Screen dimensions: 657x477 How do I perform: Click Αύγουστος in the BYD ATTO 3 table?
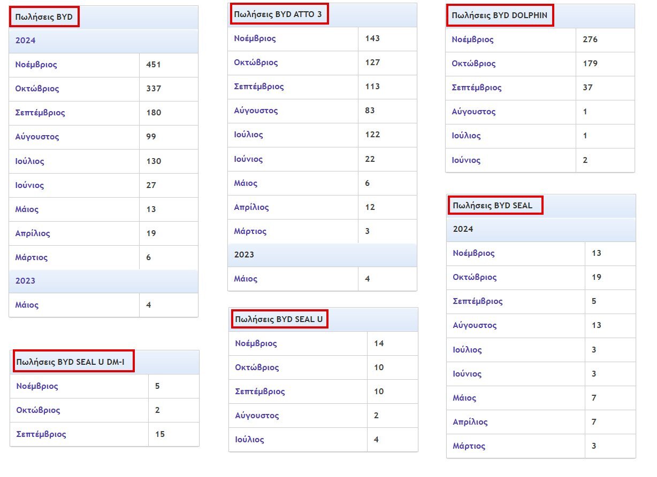click(x=256, y=111)
